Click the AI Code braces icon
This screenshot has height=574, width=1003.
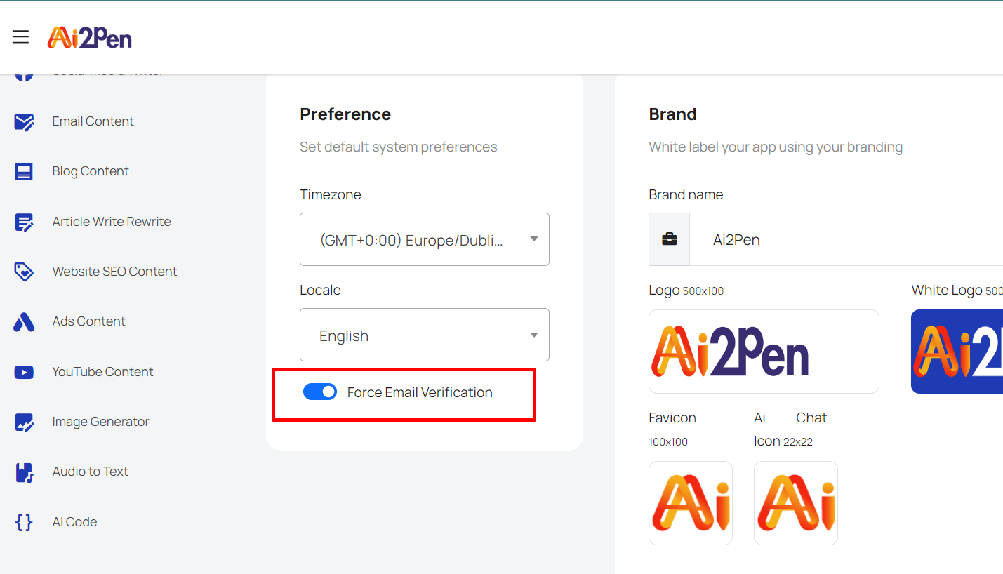24,522
